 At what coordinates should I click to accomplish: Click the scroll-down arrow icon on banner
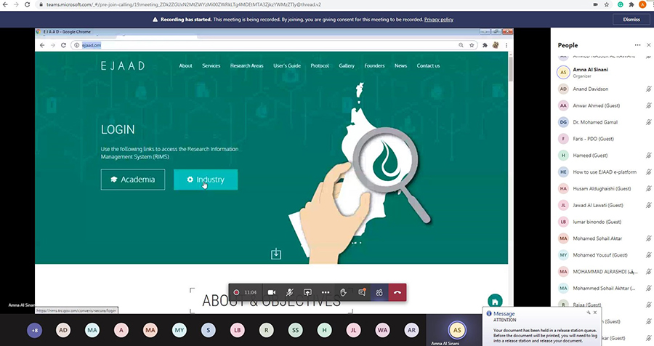[x=275, y=254]
